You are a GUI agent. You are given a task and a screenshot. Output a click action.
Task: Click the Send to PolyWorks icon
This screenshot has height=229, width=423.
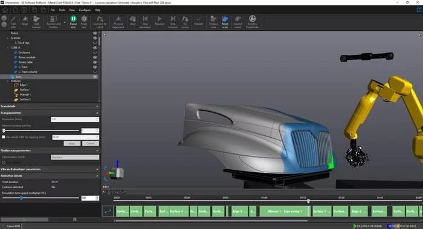(252, 22)
